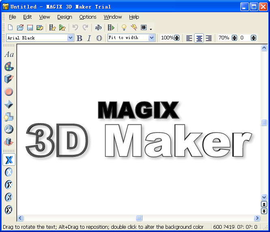Click horizontal scrollbar right arrow
This screenshot has width=270, height=232.
(257, 218)
